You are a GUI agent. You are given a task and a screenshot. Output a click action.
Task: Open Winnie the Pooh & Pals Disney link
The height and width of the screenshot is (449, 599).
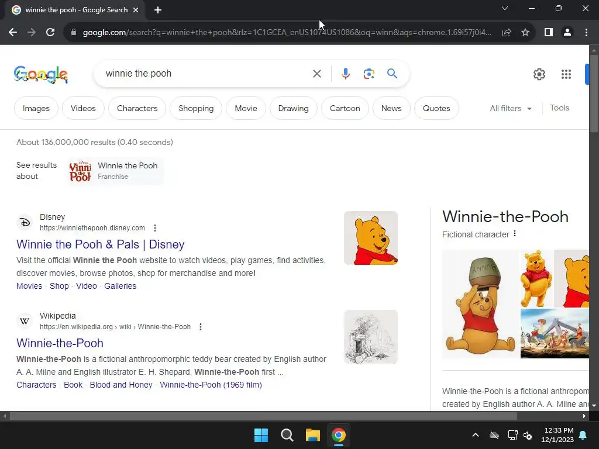click(x=101, y=244)
